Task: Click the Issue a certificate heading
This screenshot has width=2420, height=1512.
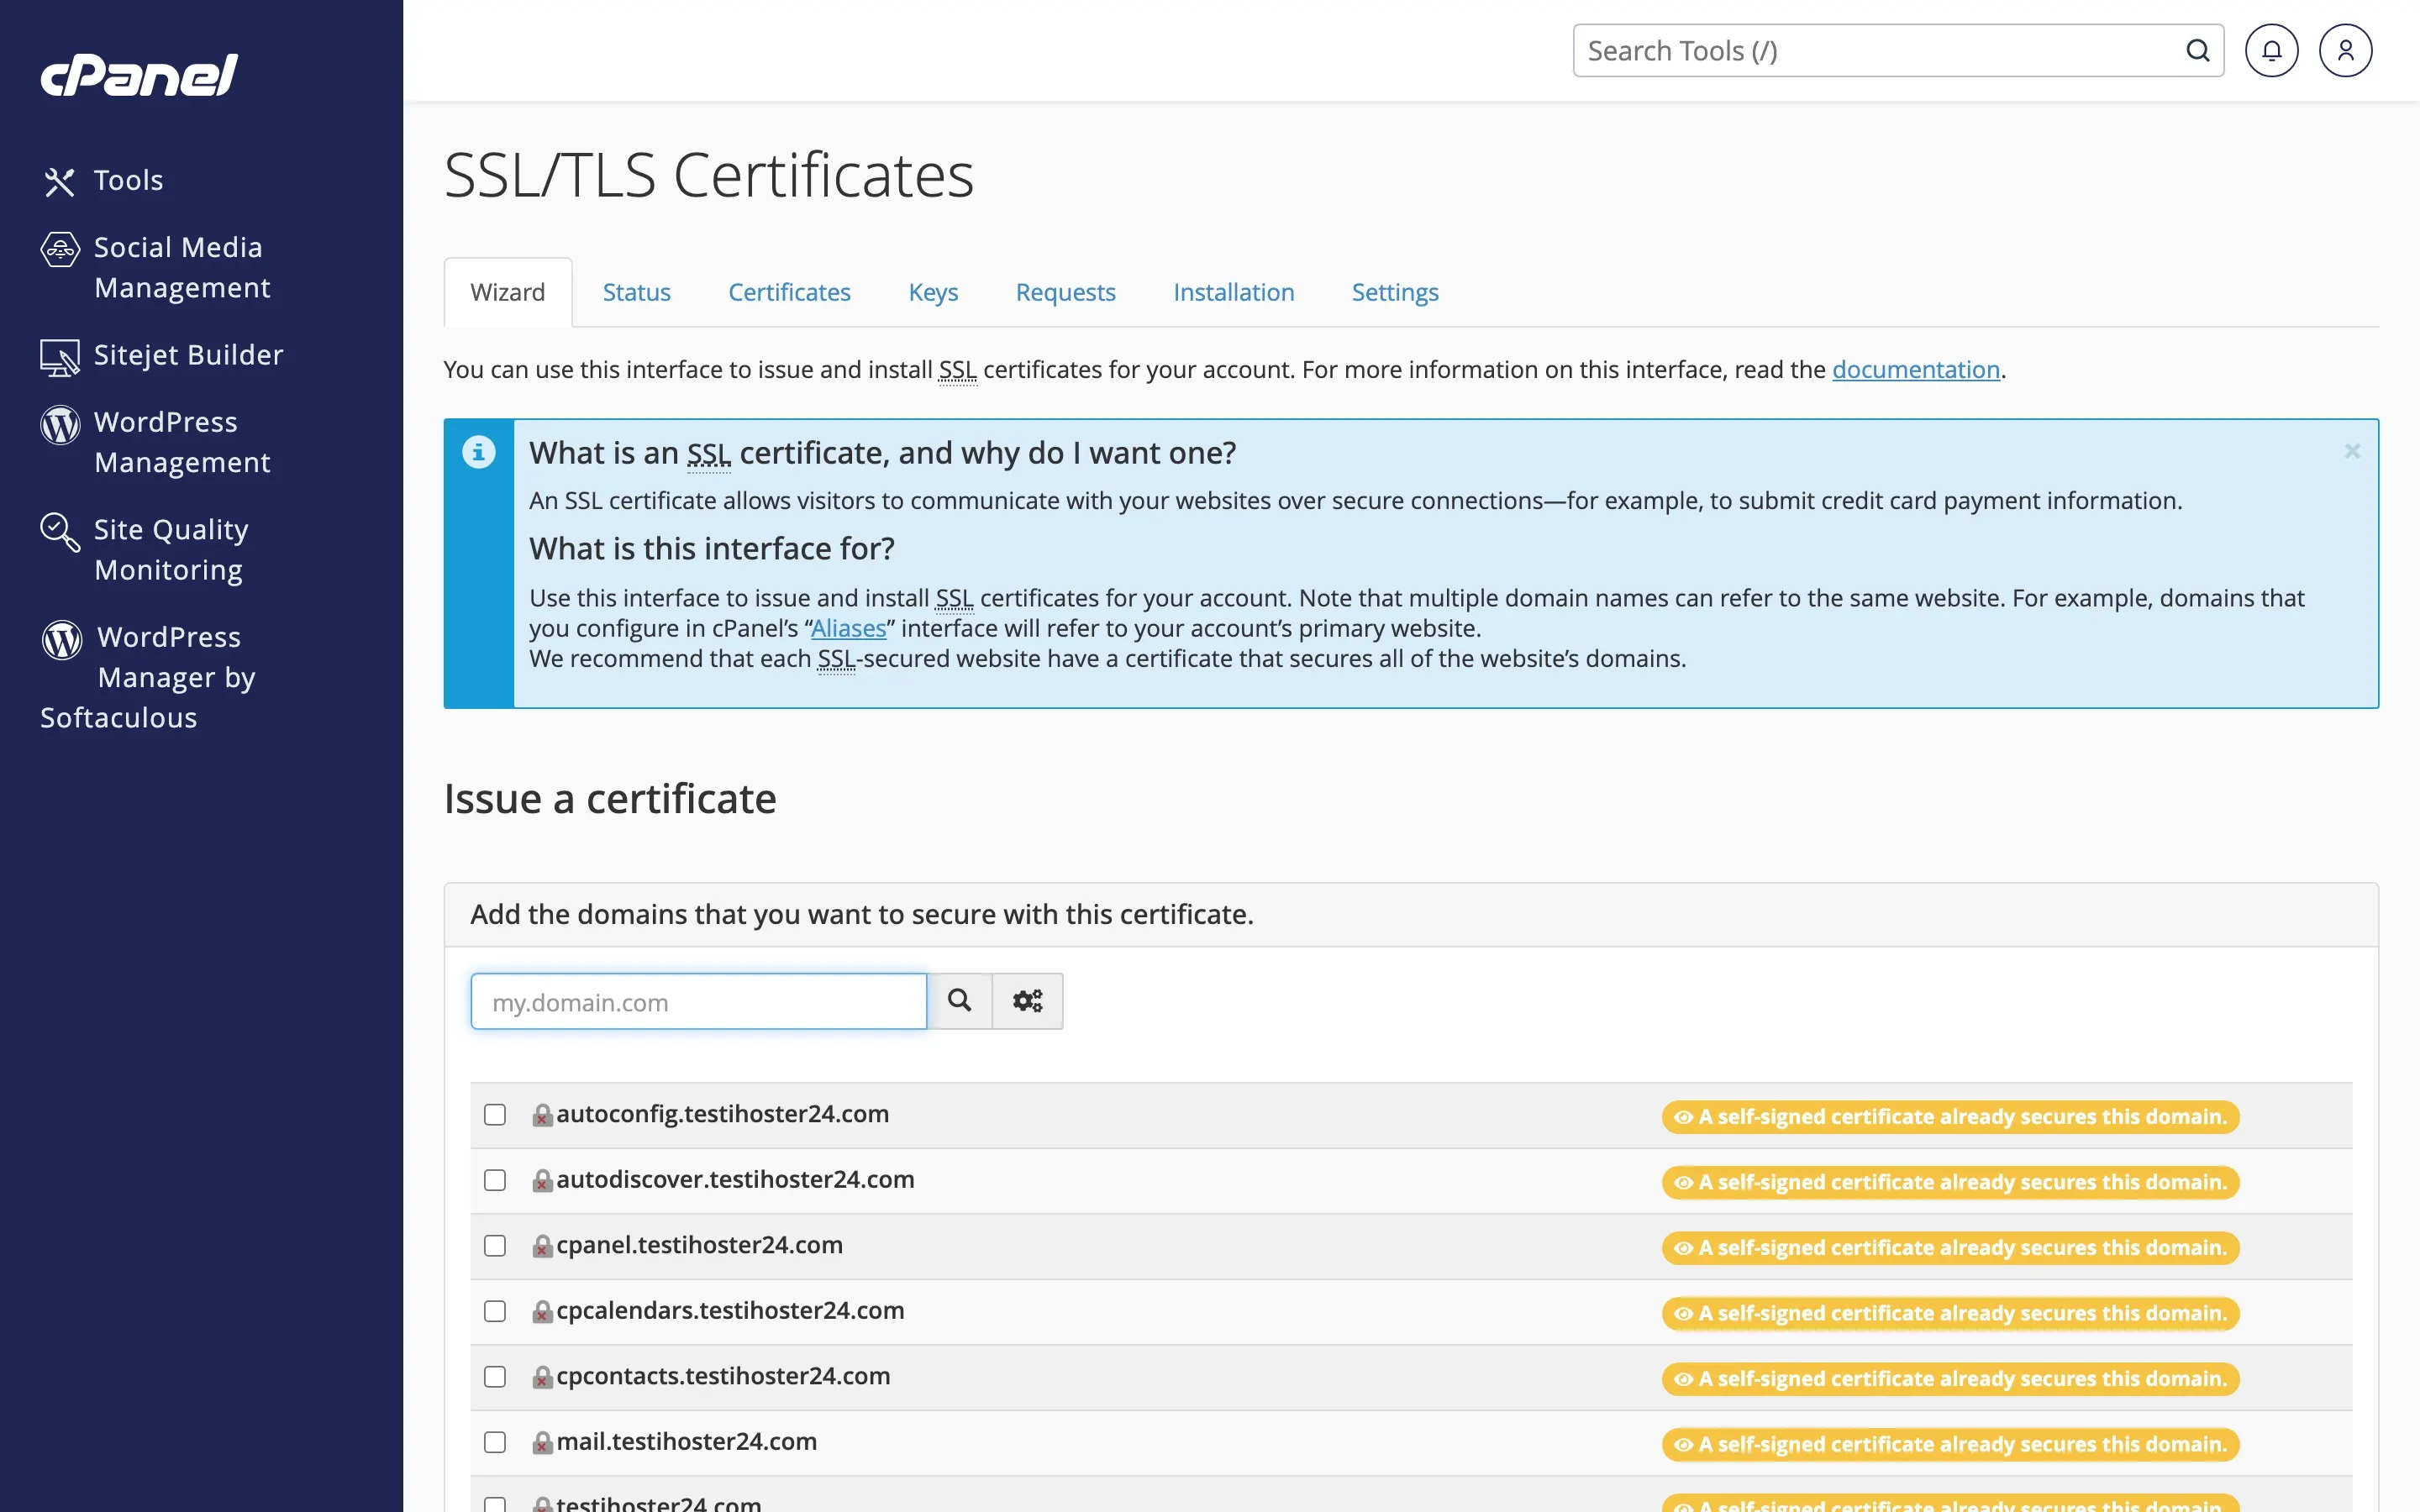Action: pyautogui.click(x=610, y=799)
